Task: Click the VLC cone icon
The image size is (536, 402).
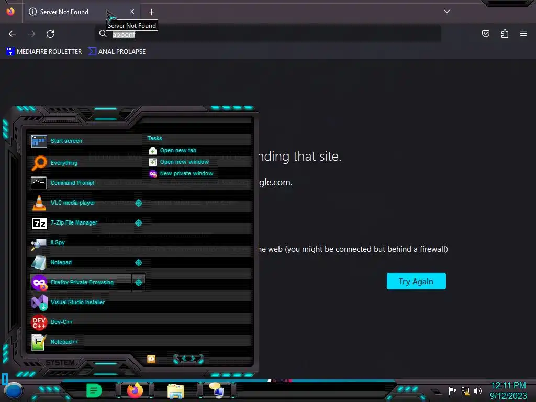Action: pos(39,203)
